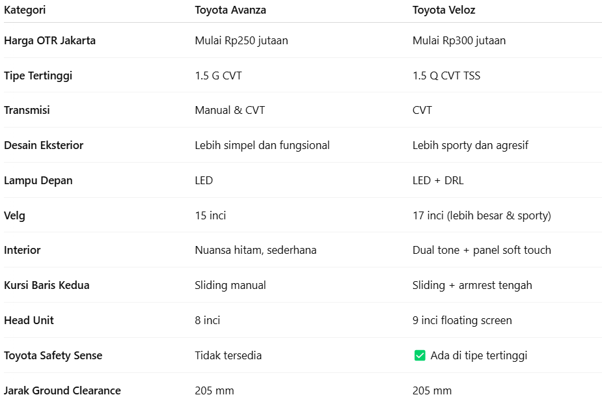Click the Tidak tersedia cell

pos(228,355)
